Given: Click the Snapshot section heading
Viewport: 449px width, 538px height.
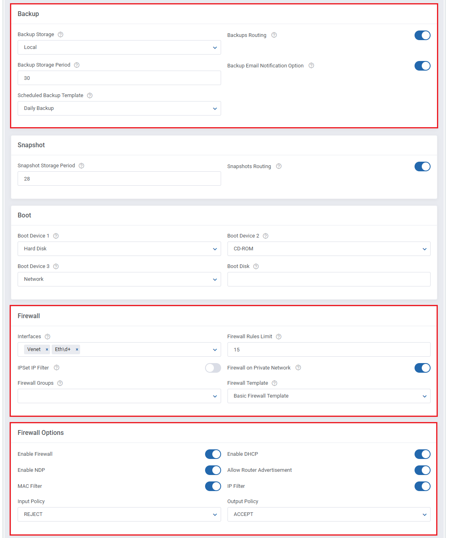Looking at the screenshot, I should click(31, 145).
